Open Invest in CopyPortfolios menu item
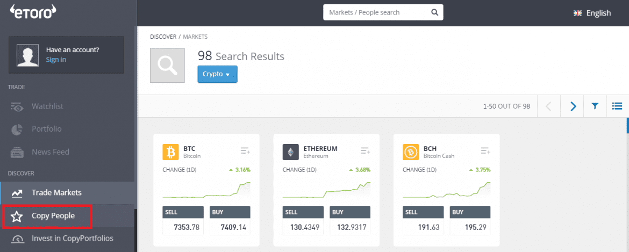The image size is (629, 252). (72, 238)
